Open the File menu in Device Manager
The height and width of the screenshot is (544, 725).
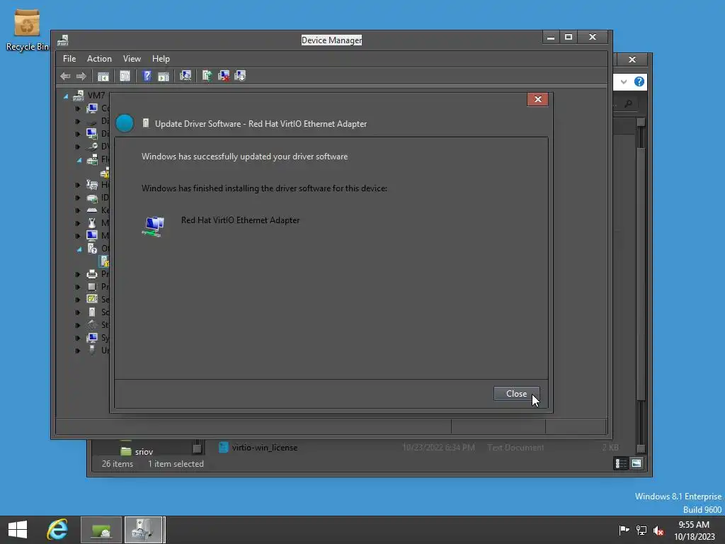coord(69,59)
